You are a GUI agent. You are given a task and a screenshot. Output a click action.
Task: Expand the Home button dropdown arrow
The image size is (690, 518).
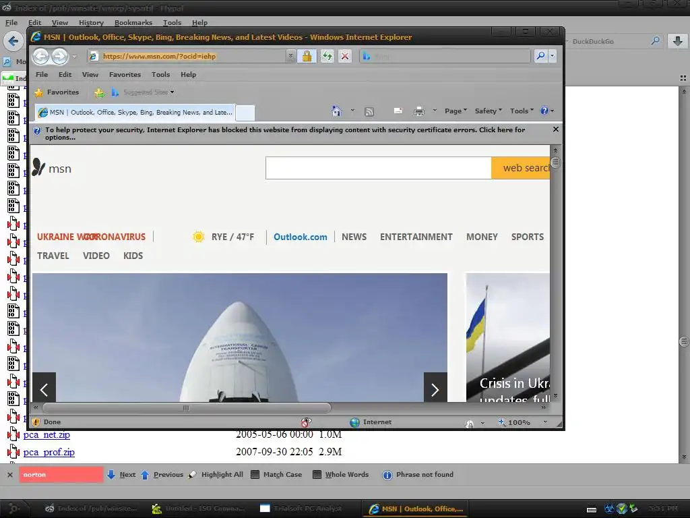[x=352, y=111]
